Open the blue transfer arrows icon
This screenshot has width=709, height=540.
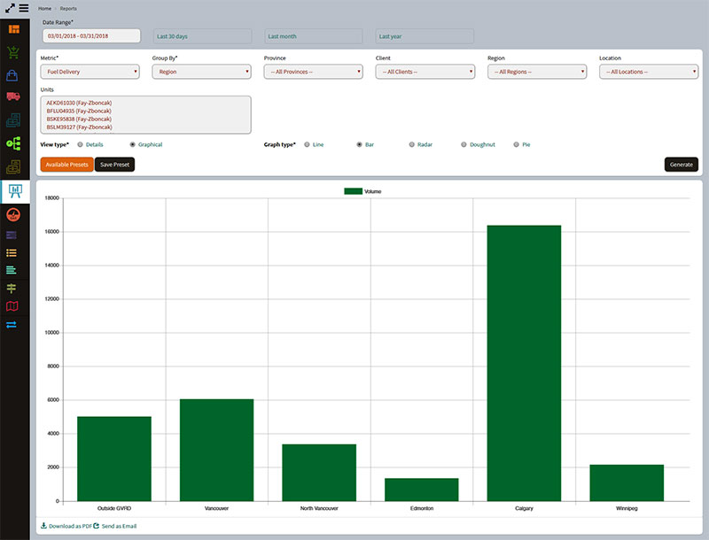(12, 324)
